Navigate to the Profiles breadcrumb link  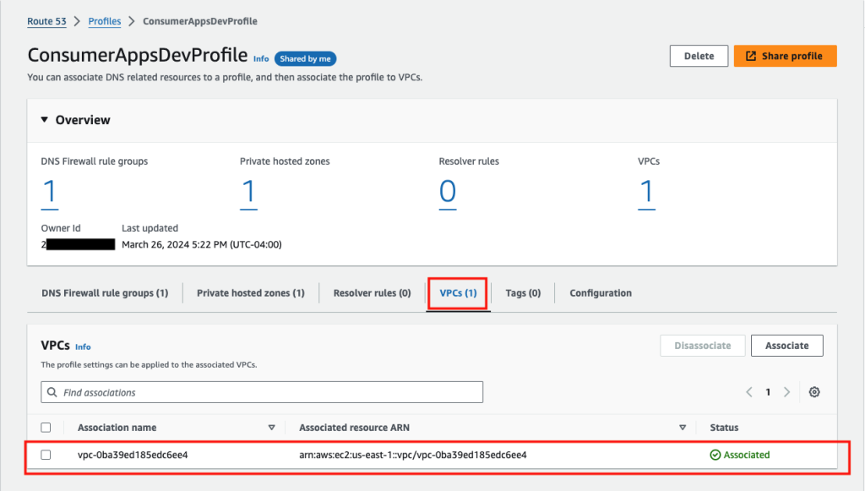[x=104, y=21]
